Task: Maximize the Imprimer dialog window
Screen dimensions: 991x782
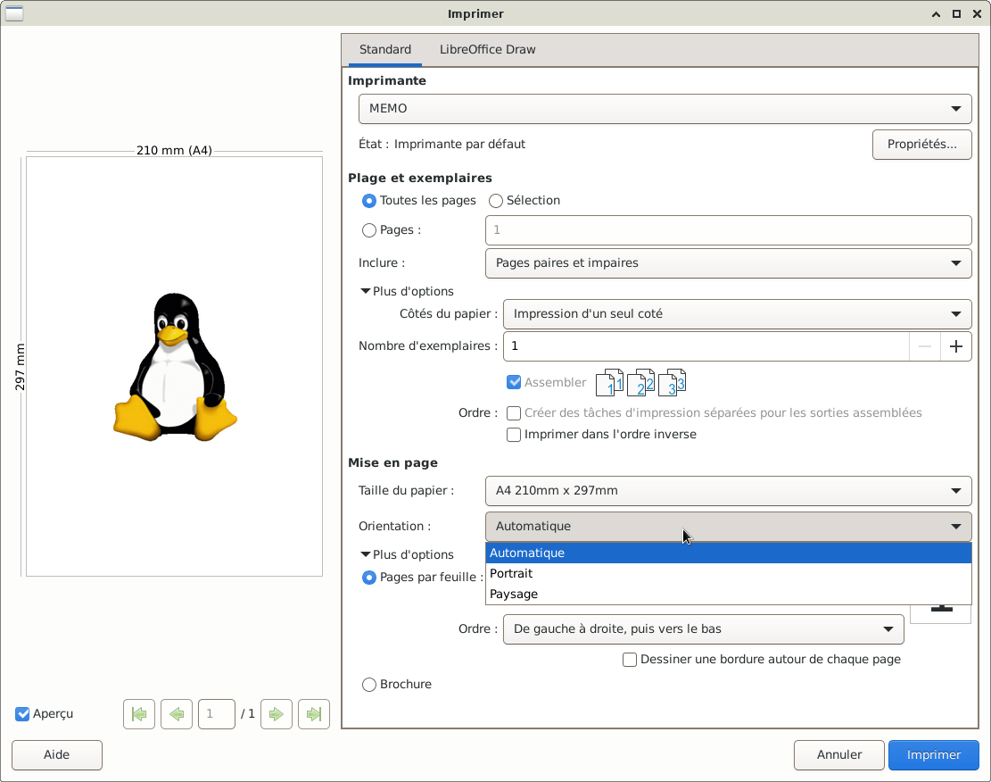Action: (x=956, y=14)
